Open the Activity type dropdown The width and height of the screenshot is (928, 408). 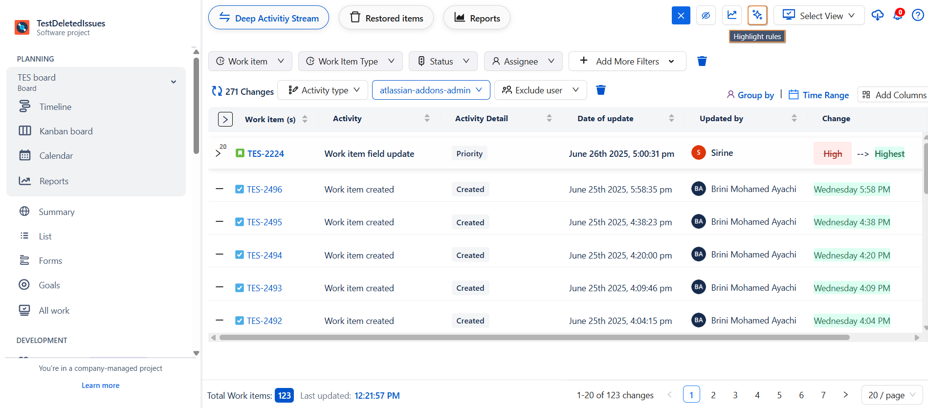tap(323, 90)
